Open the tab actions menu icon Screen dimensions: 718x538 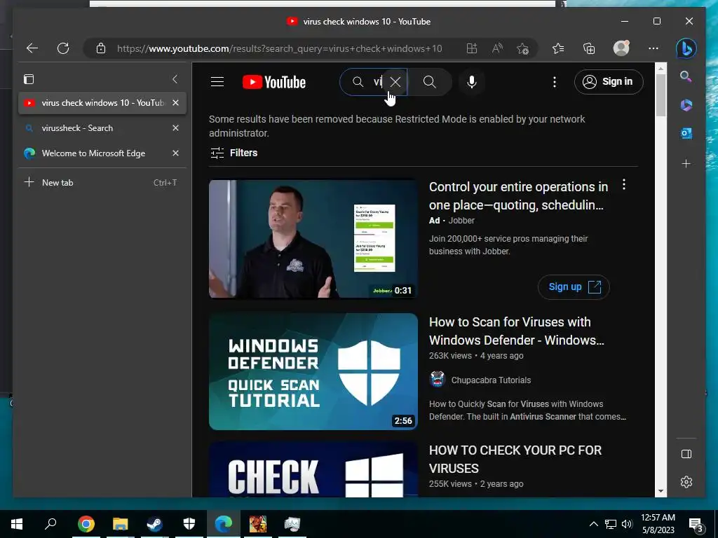click(29, 79)
